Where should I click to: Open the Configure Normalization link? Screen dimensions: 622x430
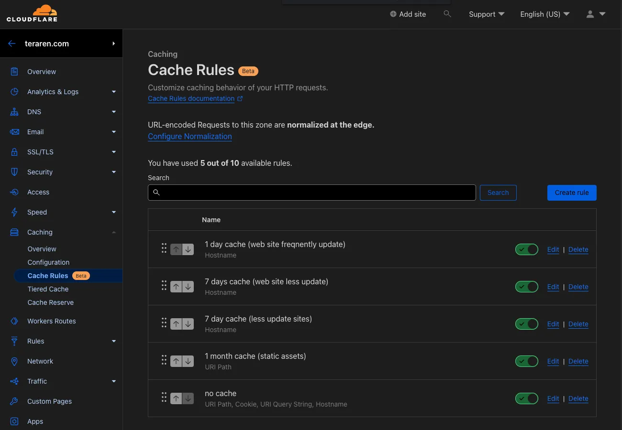point(190,136)
